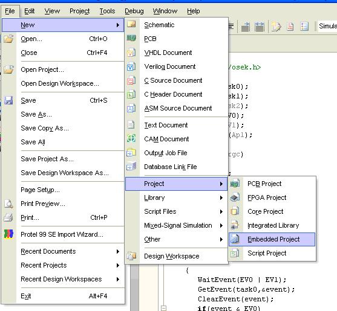Click the Design Workspace icon
The height and width of the screenshot is (311, 337).
[x=131, y=256]
